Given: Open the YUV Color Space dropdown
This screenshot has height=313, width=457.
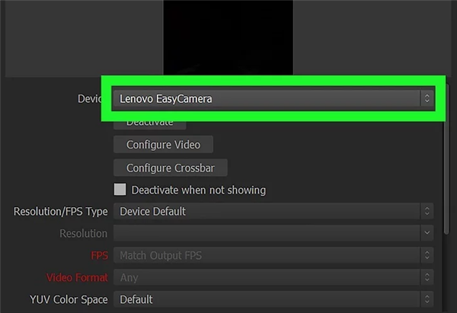Looking at the screenshot, I should pyautogui.click(x=273, y=299).
